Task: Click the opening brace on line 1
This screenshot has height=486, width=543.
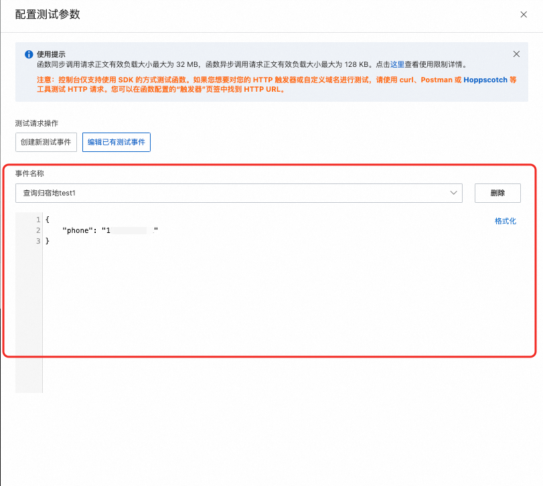Action: pos(48,220)
